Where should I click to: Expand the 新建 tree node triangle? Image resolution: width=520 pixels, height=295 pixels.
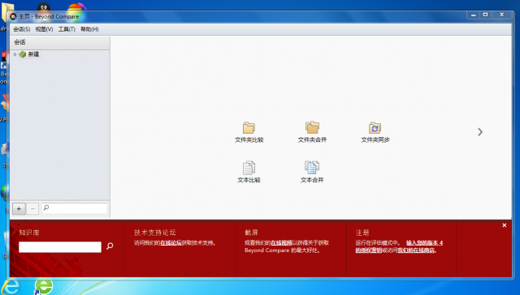pyautogui.click(x=15, y=54)
